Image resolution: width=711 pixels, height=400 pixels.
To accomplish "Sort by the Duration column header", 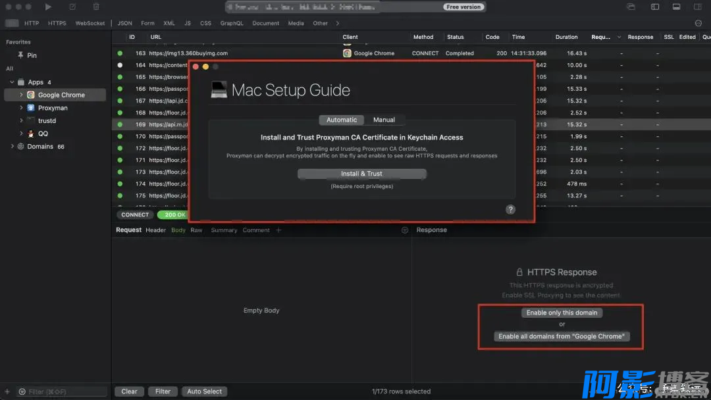I will [x=566, y=37].
